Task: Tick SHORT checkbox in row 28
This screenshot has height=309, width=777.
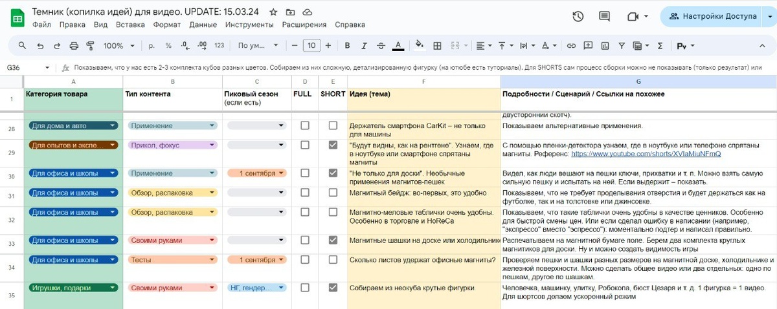Action: [333, 125]
